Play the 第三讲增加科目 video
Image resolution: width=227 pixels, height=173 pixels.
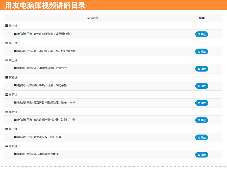tap(202, 69)
